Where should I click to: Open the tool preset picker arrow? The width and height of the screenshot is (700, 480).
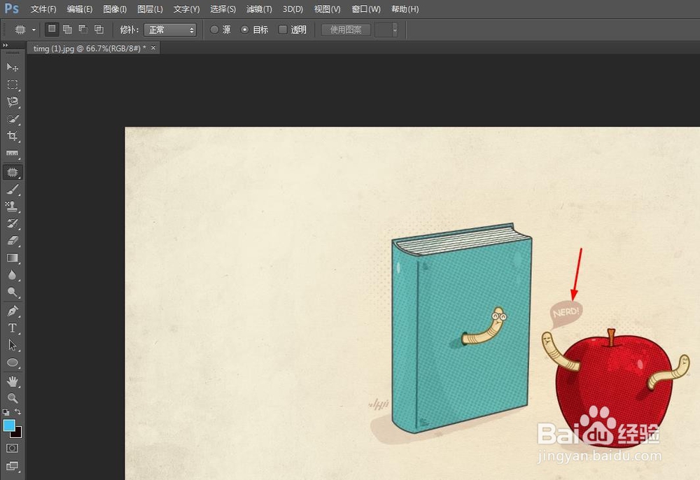tap(34, 30)
